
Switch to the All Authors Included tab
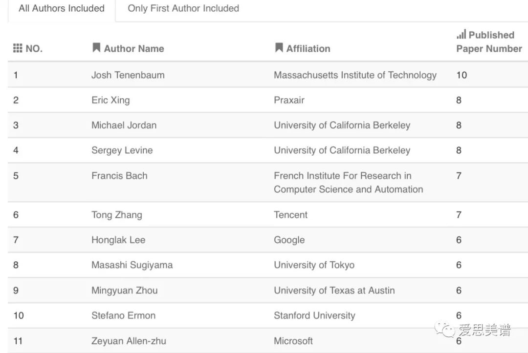click(62, 8)
